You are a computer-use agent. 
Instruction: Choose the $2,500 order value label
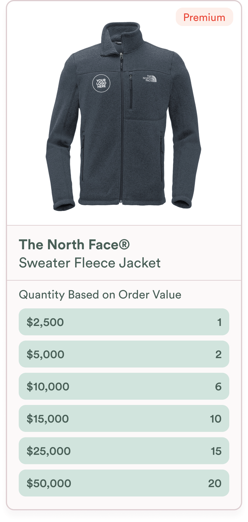[x=45, y=322]
